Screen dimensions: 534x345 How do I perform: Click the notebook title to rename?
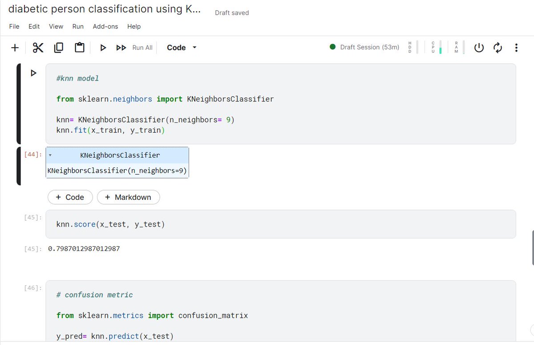(105, 9)
